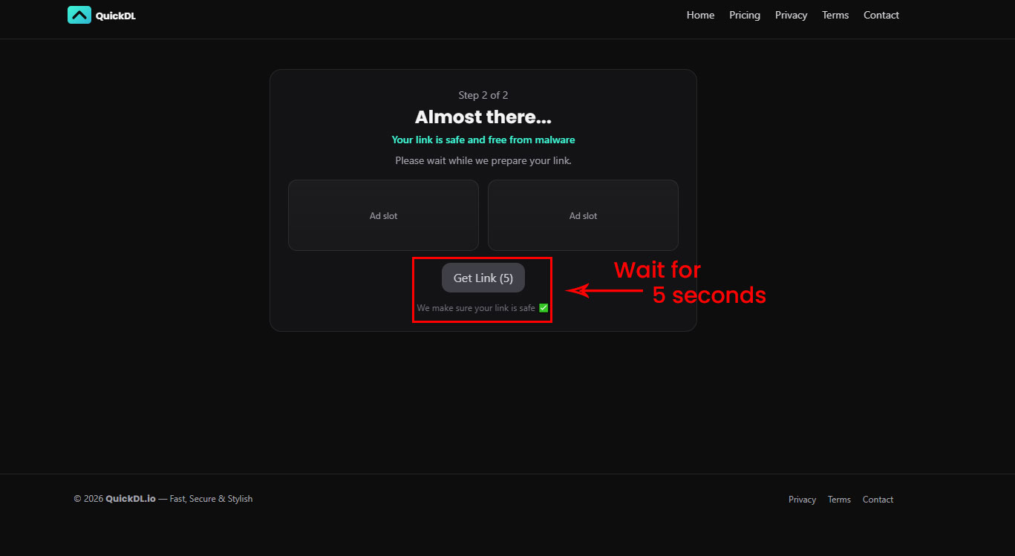Click the "Almost there..." heading
The height and width of the screenshot is (556, 1015).
[483, 117]
